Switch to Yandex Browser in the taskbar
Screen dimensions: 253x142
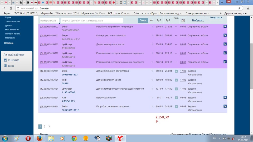coord(120,138)
